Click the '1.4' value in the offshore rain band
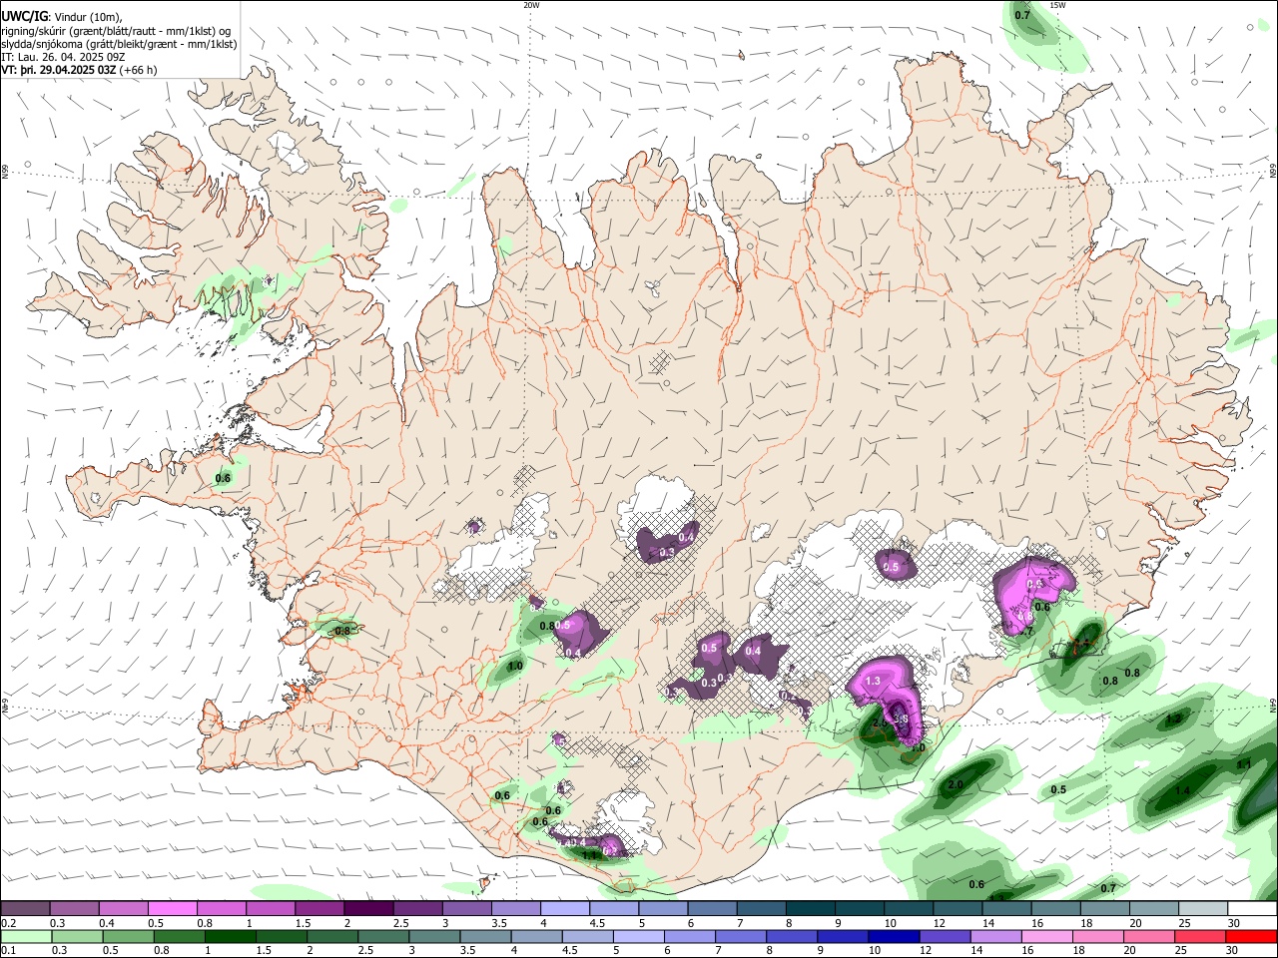 1182,789
